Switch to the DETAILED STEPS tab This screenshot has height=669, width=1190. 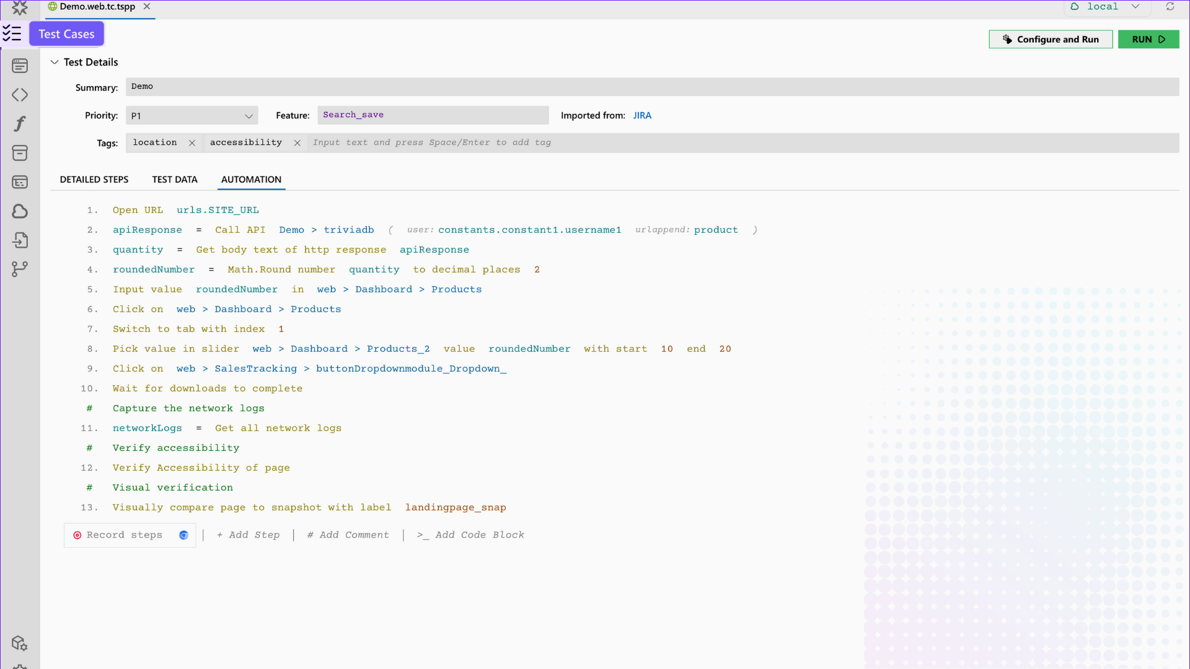pyautogui.click(x=94, y=180)
